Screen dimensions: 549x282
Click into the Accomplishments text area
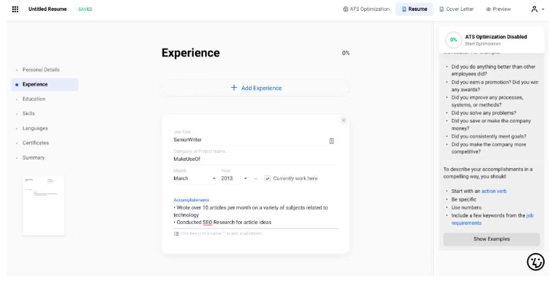[255, 215]
